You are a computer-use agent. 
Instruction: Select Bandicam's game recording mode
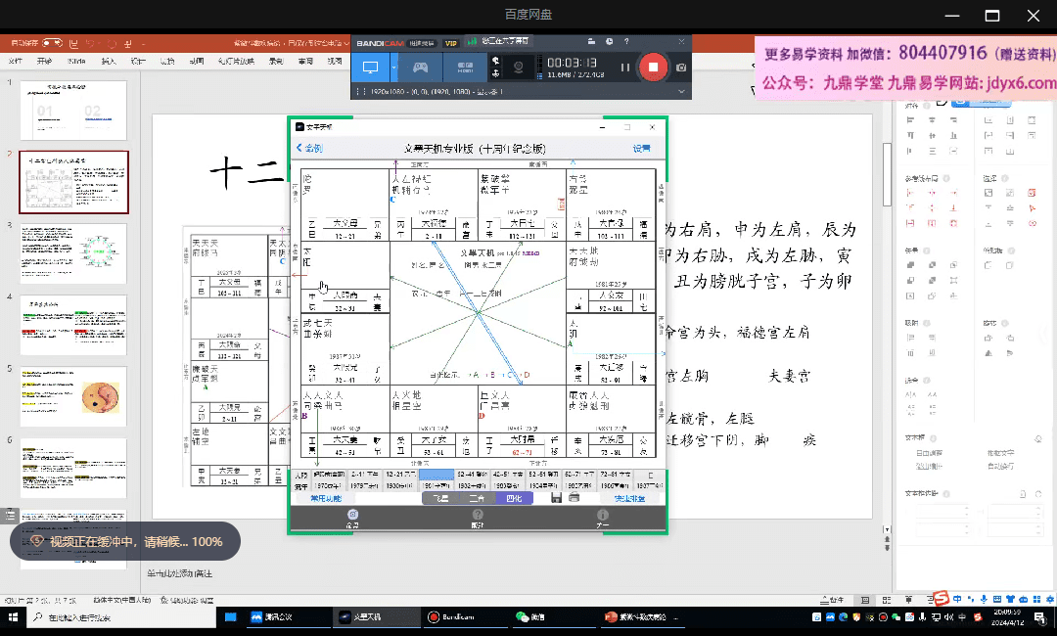click(420, 66)
